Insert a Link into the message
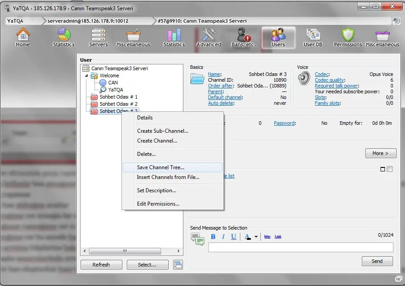The height and width of the screenshot is (286, 405). [278, 237]
